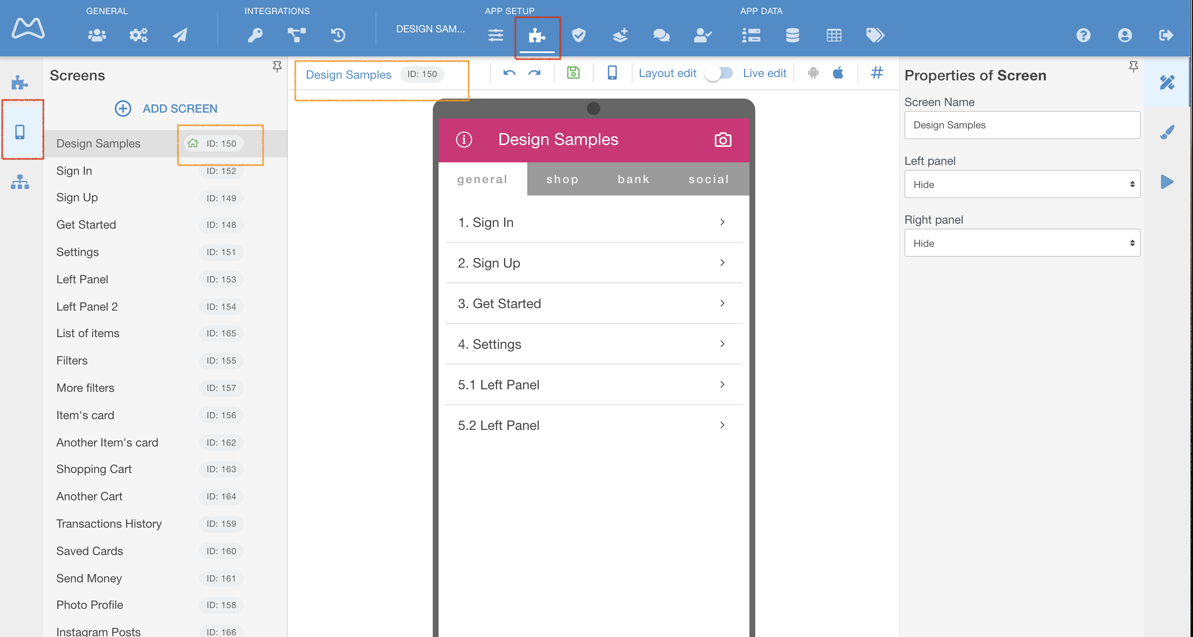Viewport: 1193px width, 637px height.
Task: Click the app logo in top-left corner
Action: 28,29
